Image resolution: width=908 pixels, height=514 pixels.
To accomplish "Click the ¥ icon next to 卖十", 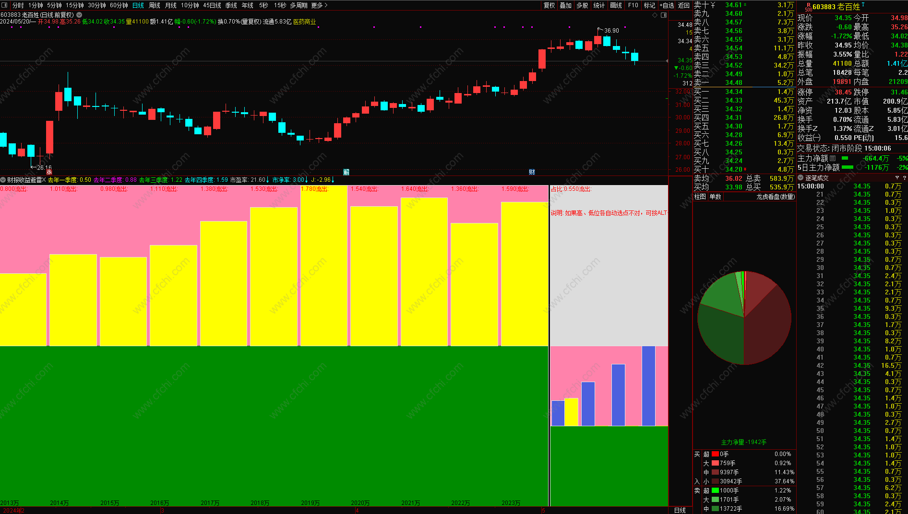I will (713, 5).
